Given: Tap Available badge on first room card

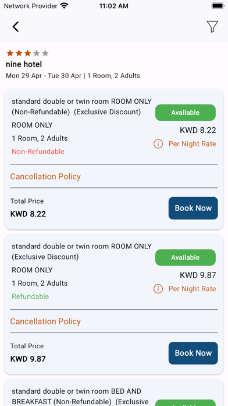Looking at the screenshot, I should tap(186, 113).
